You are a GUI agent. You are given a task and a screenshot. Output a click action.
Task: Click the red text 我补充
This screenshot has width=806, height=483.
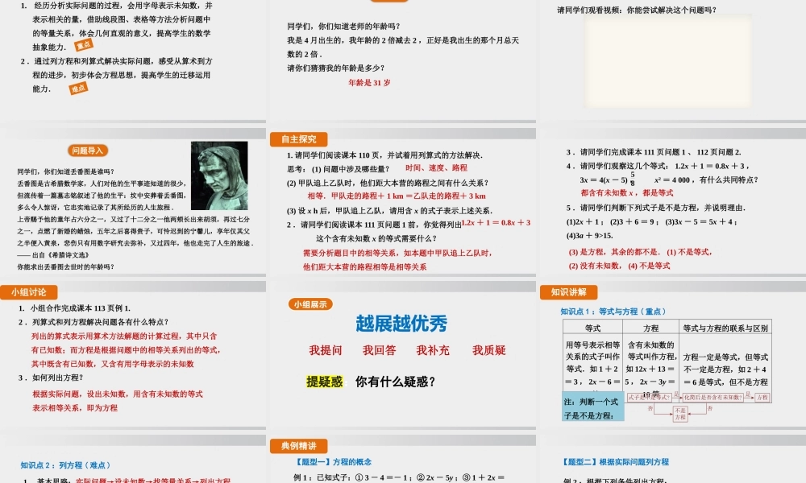[x=433, y=350]
